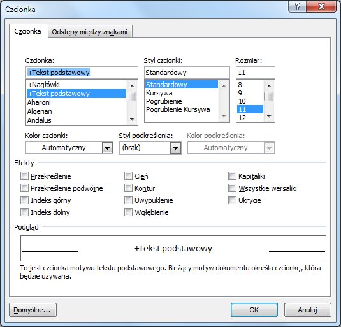Confirm with the OK button
341x327 pixels.
(x=254, y=310)
